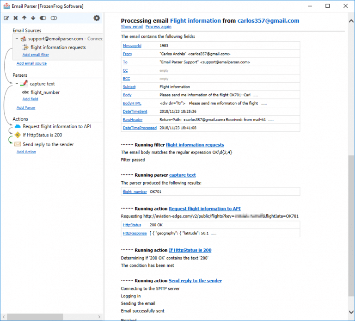355x321 pixels.
Task: Collapse the support@emailparser.com email source
Action: (17, 39)
